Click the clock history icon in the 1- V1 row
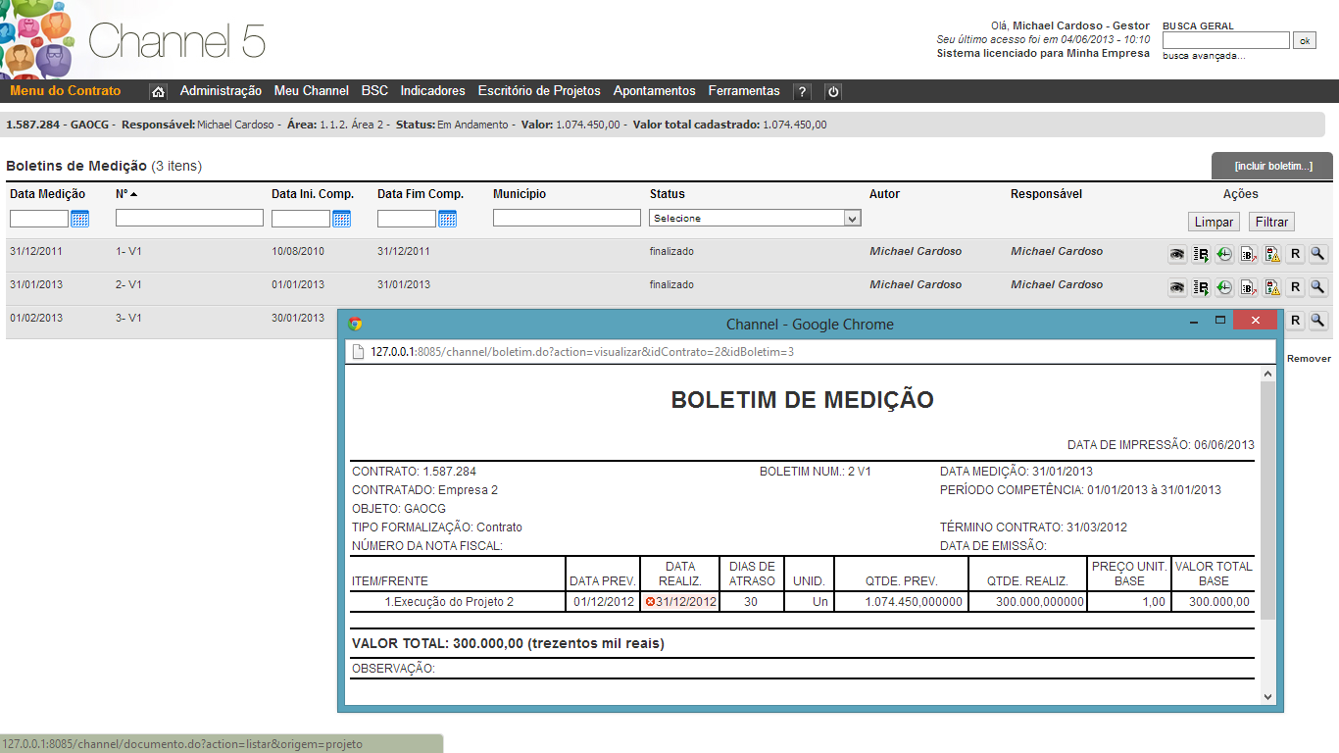 tap(1224, 255)
